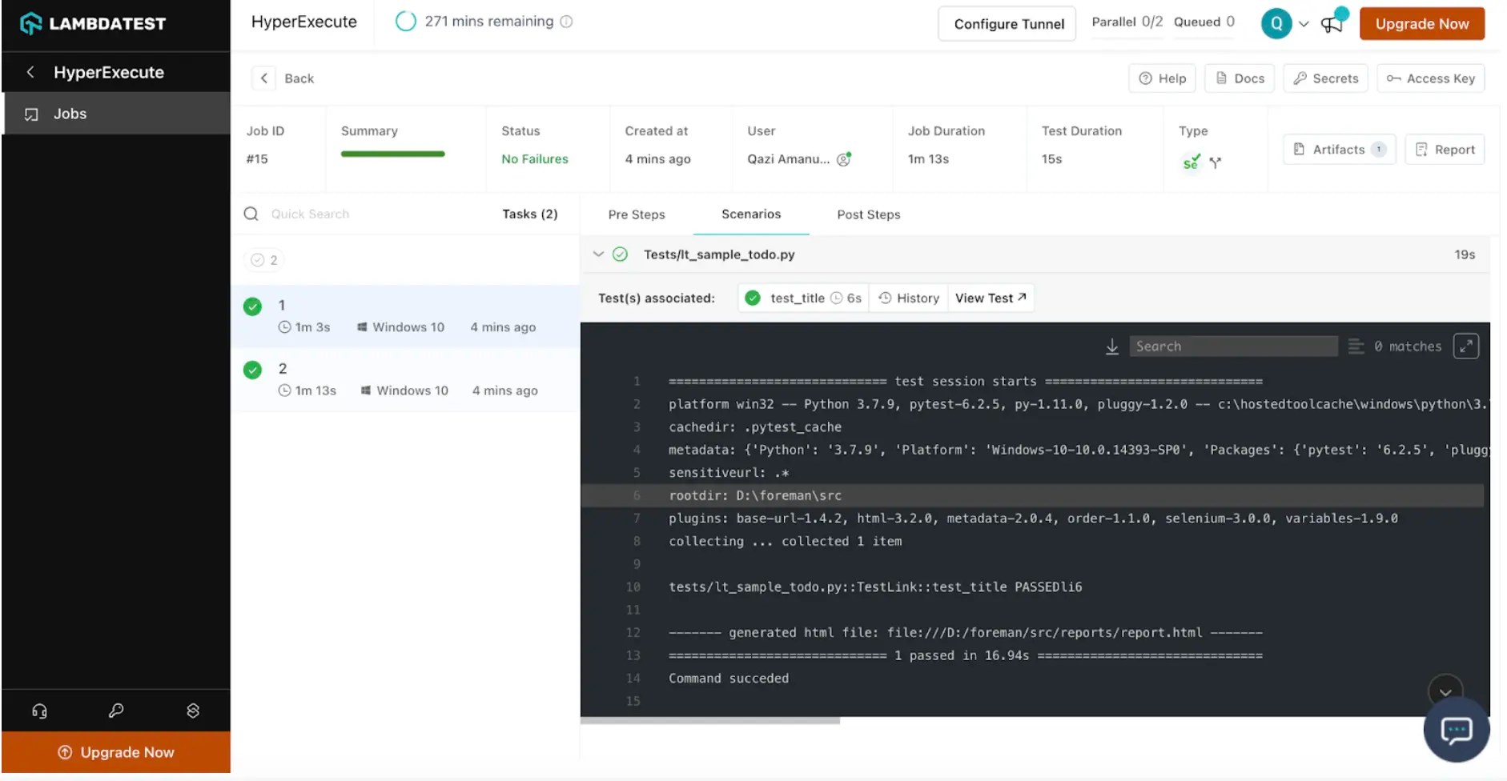Image resolution: width=1507 pixels, height=781 pixels.
Task: Download the console log output
Action: click(1112, 346)
